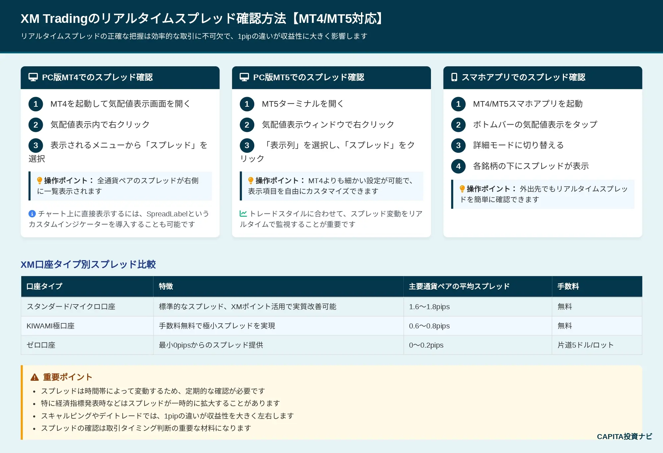Click step text MT4/MT5スマホアプリを起動
Image resolution: width=663 pixels, height=453 pixels.
528,104
